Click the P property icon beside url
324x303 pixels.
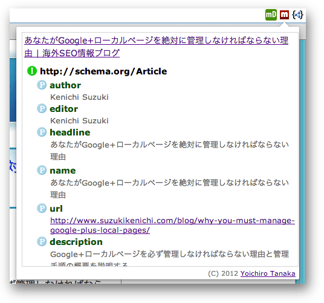pos(42,208)
